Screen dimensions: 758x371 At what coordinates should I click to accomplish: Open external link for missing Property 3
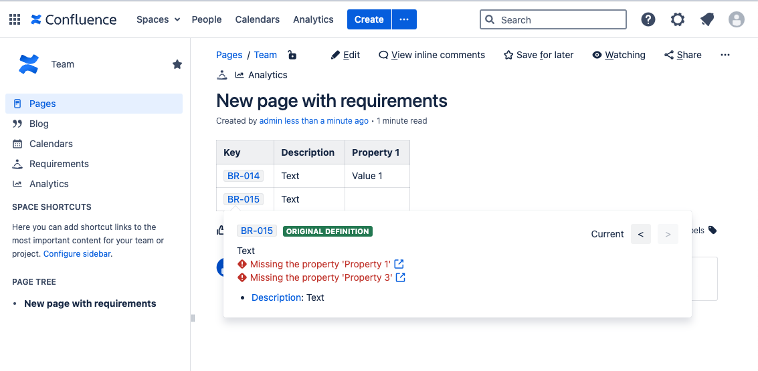pyautogui.click(x=401, y=277)
